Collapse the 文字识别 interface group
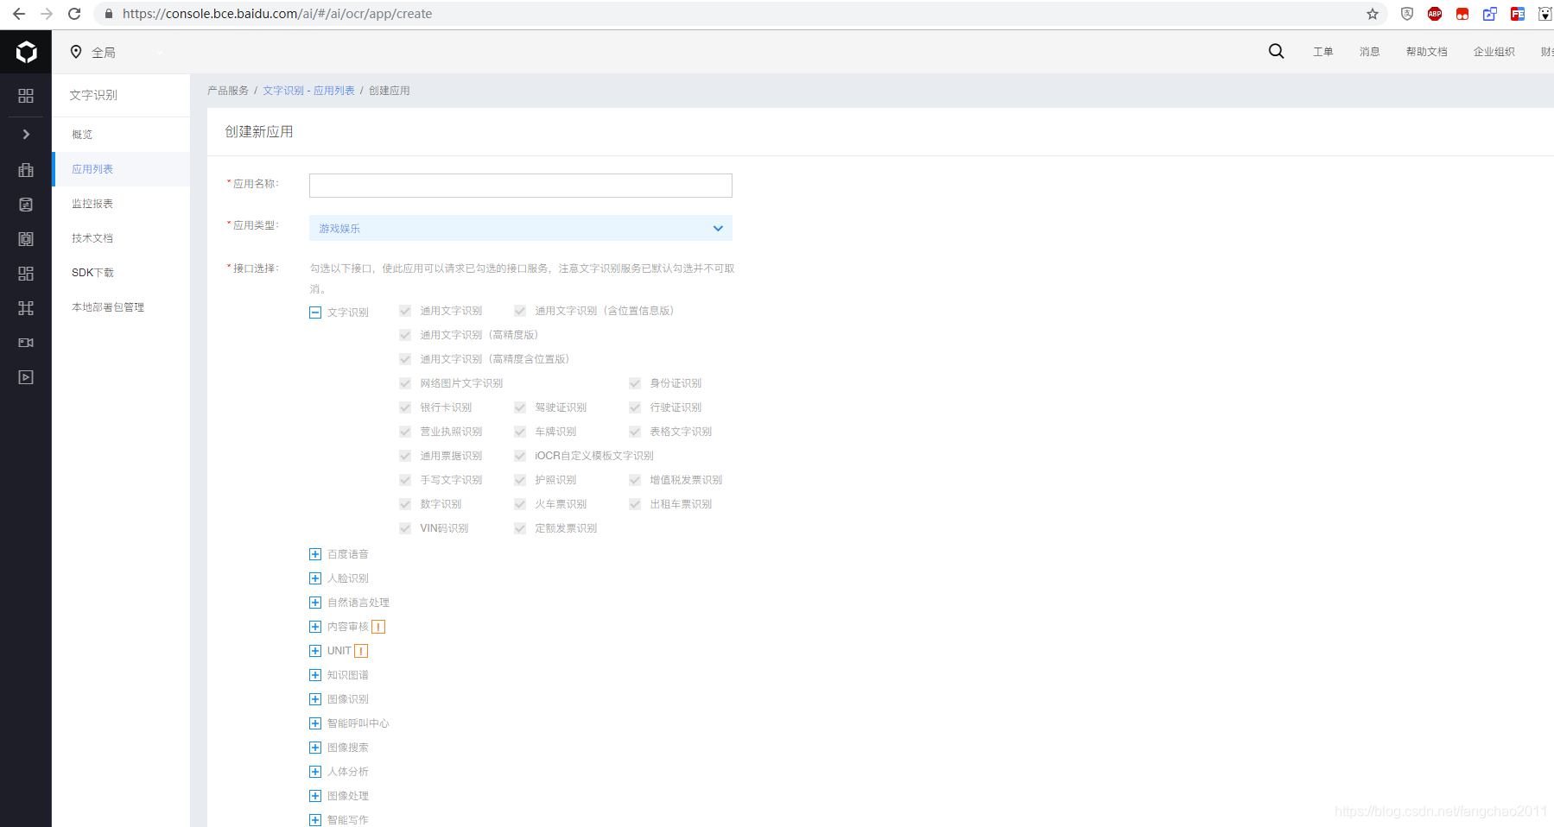Viewport: 1554px width, 827px height. [315, 312]
